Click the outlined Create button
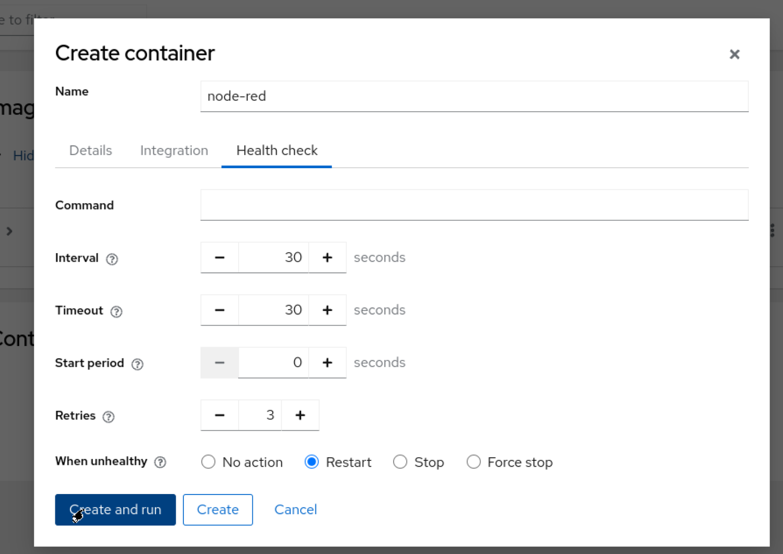This screenshot has width=783, height=554. [x=218, y=509]
